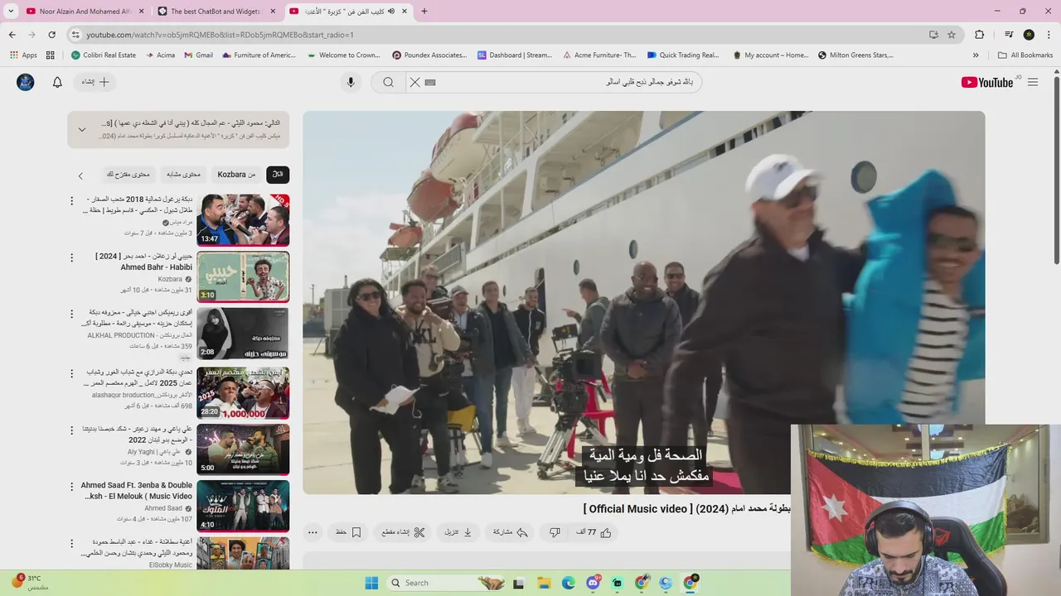This screenshot has height=596, width=1061.
Task: Open options for ALKHAL PRODUCTION remix video
Action: [71, 314]
